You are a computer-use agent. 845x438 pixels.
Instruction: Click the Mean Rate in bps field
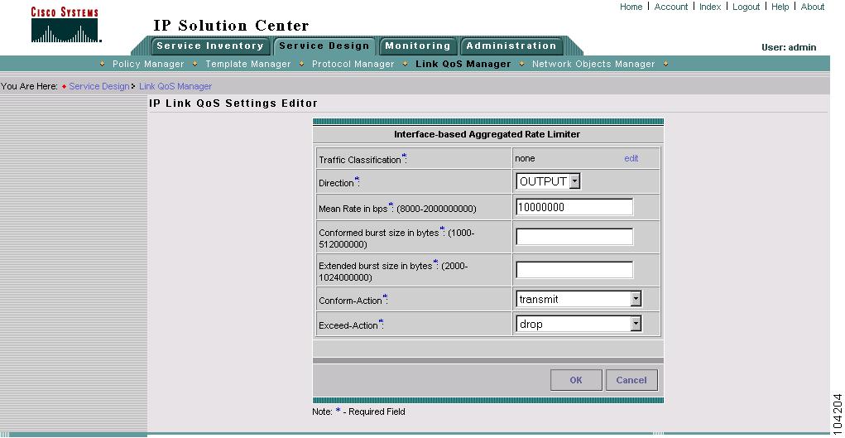point(574,207)
